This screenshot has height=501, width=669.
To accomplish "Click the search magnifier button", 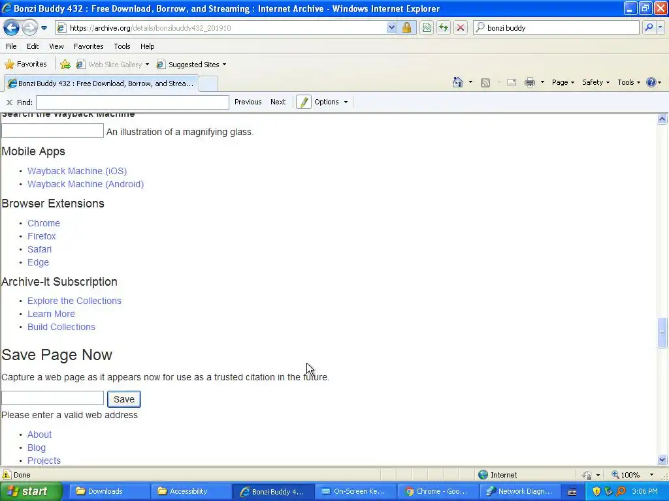I will 649,27.
